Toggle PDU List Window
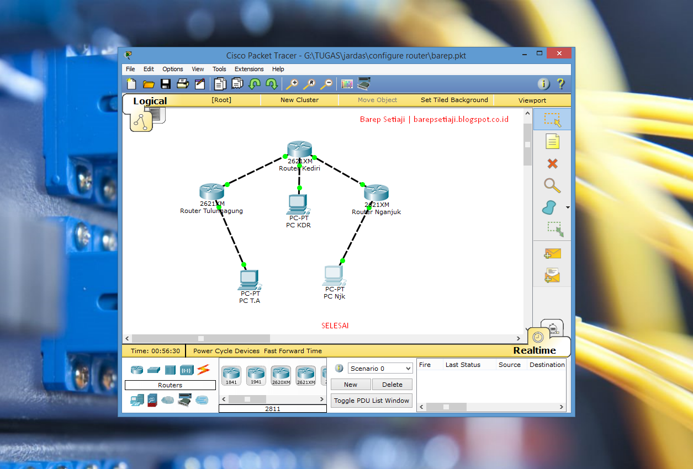The height and width of the screenshot is (469, 693). coord(371,401)
